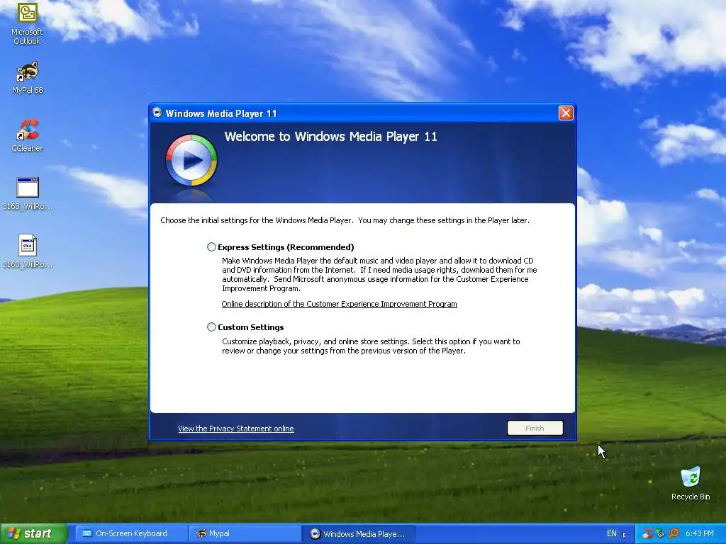This screenshot has height=544, width=726.
Task: Open the Start menu
Action: pos(33,533)
